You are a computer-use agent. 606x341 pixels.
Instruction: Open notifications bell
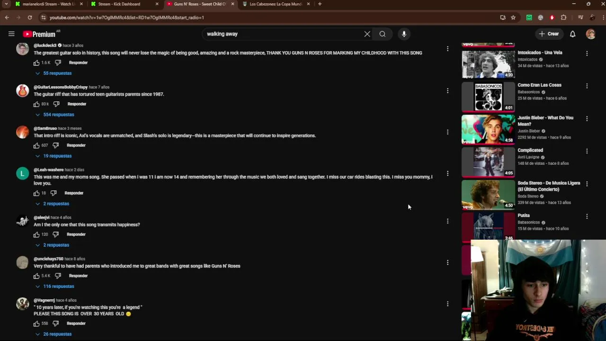click(572, 34)
